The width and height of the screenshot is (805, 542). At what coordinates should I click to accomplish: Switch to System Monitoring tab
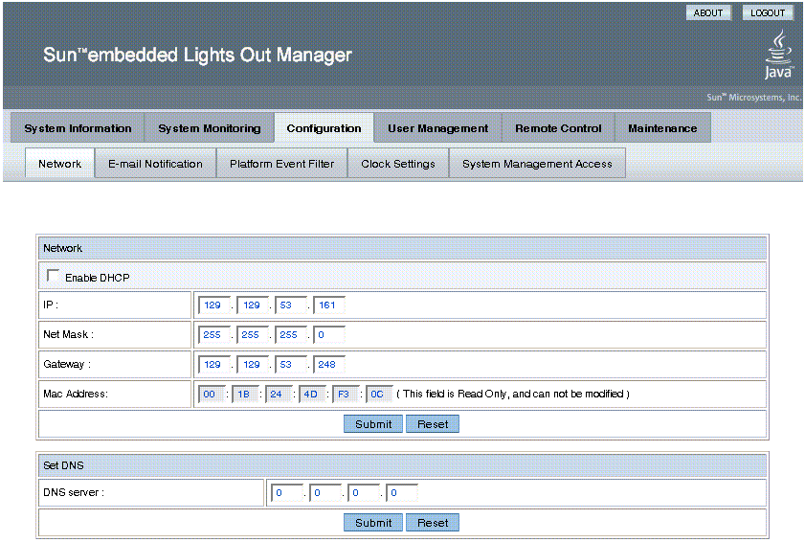coord(210,128)
